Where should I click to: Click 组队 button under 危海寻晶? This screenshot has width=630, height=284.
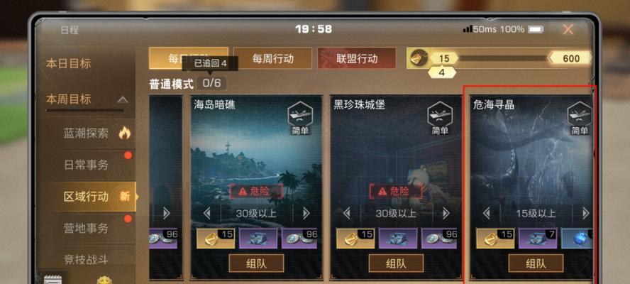(536, 263)
